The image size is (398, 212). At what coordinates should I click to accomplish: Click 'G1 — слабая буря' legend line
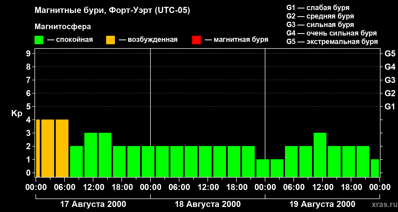(x=318, y=7)
